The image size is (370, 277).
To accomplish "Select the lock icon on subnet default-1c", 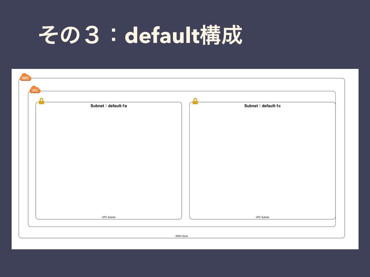I will (195, 101).
